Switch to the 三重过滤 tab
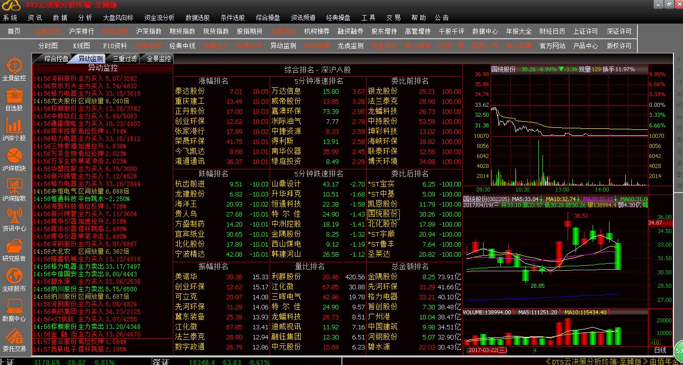 pos(125,59)
